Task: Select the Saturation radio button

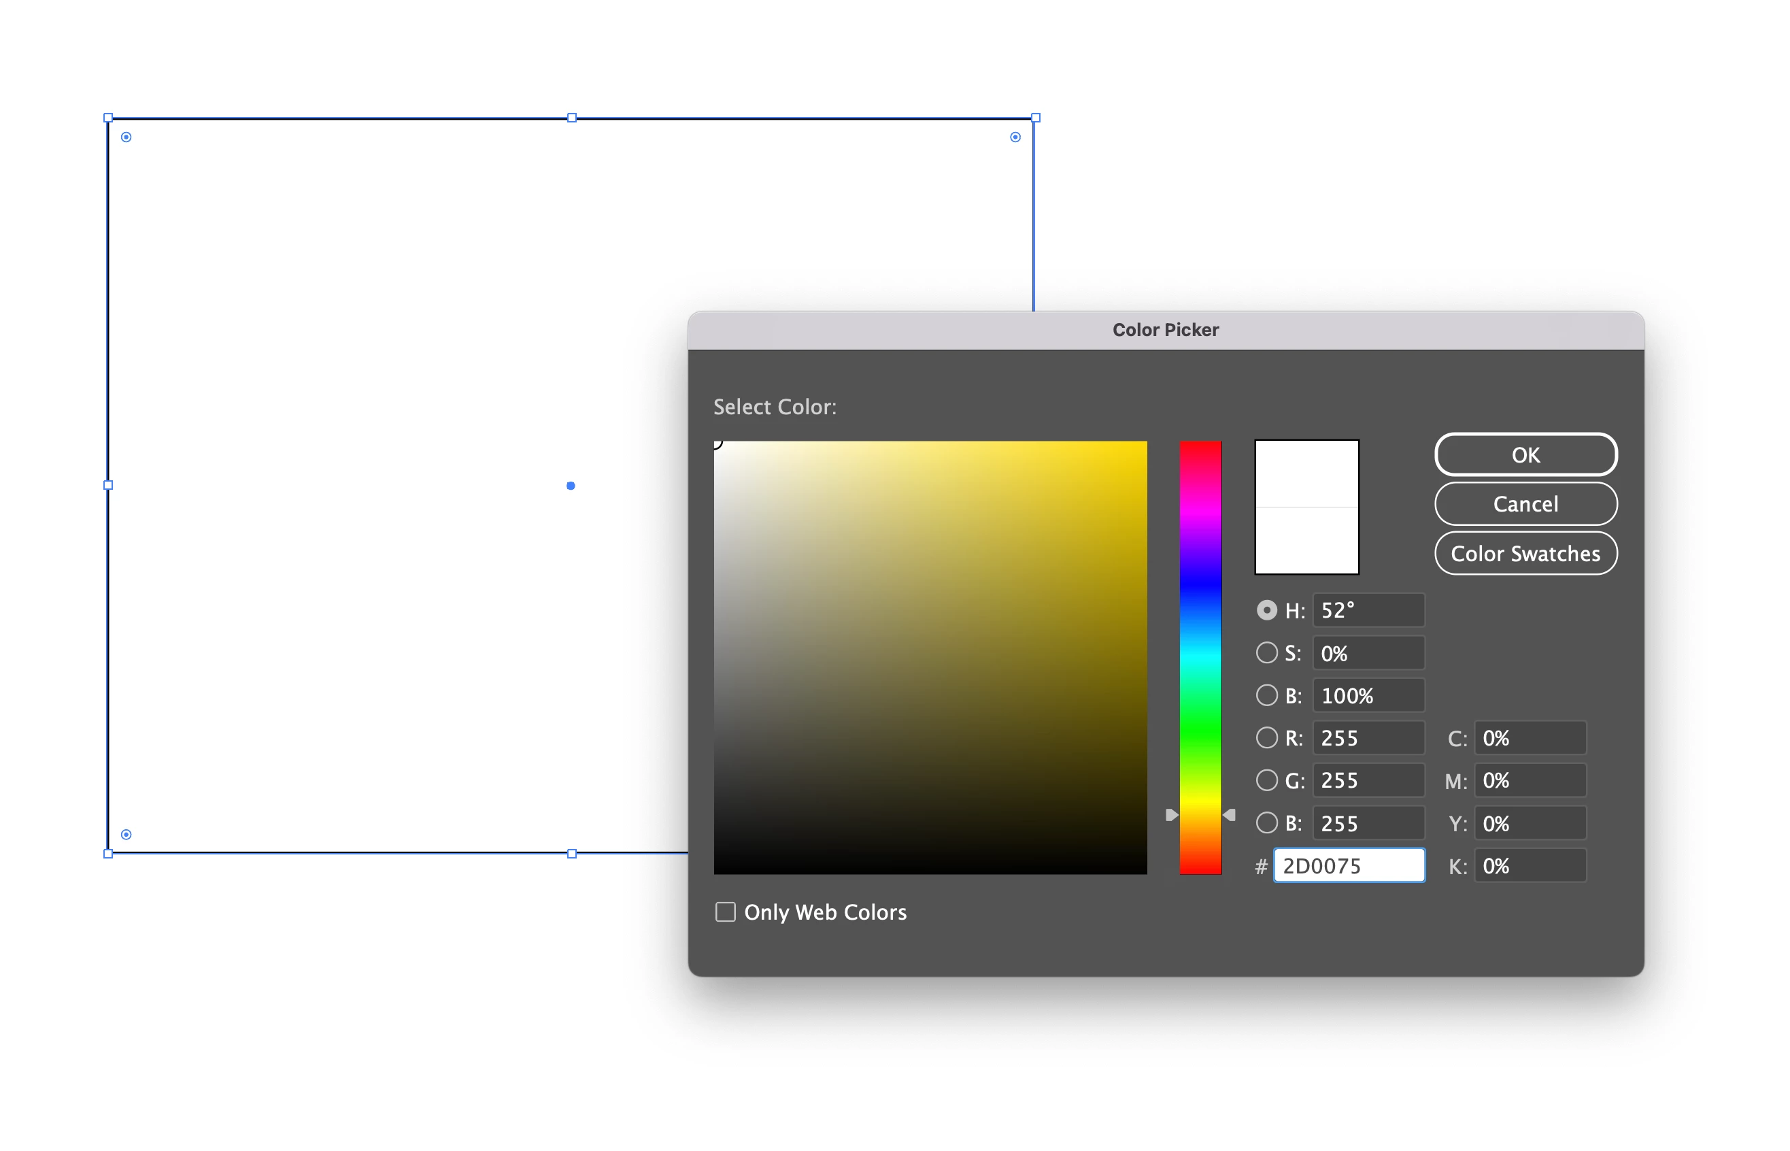Action: [1266, 652]
